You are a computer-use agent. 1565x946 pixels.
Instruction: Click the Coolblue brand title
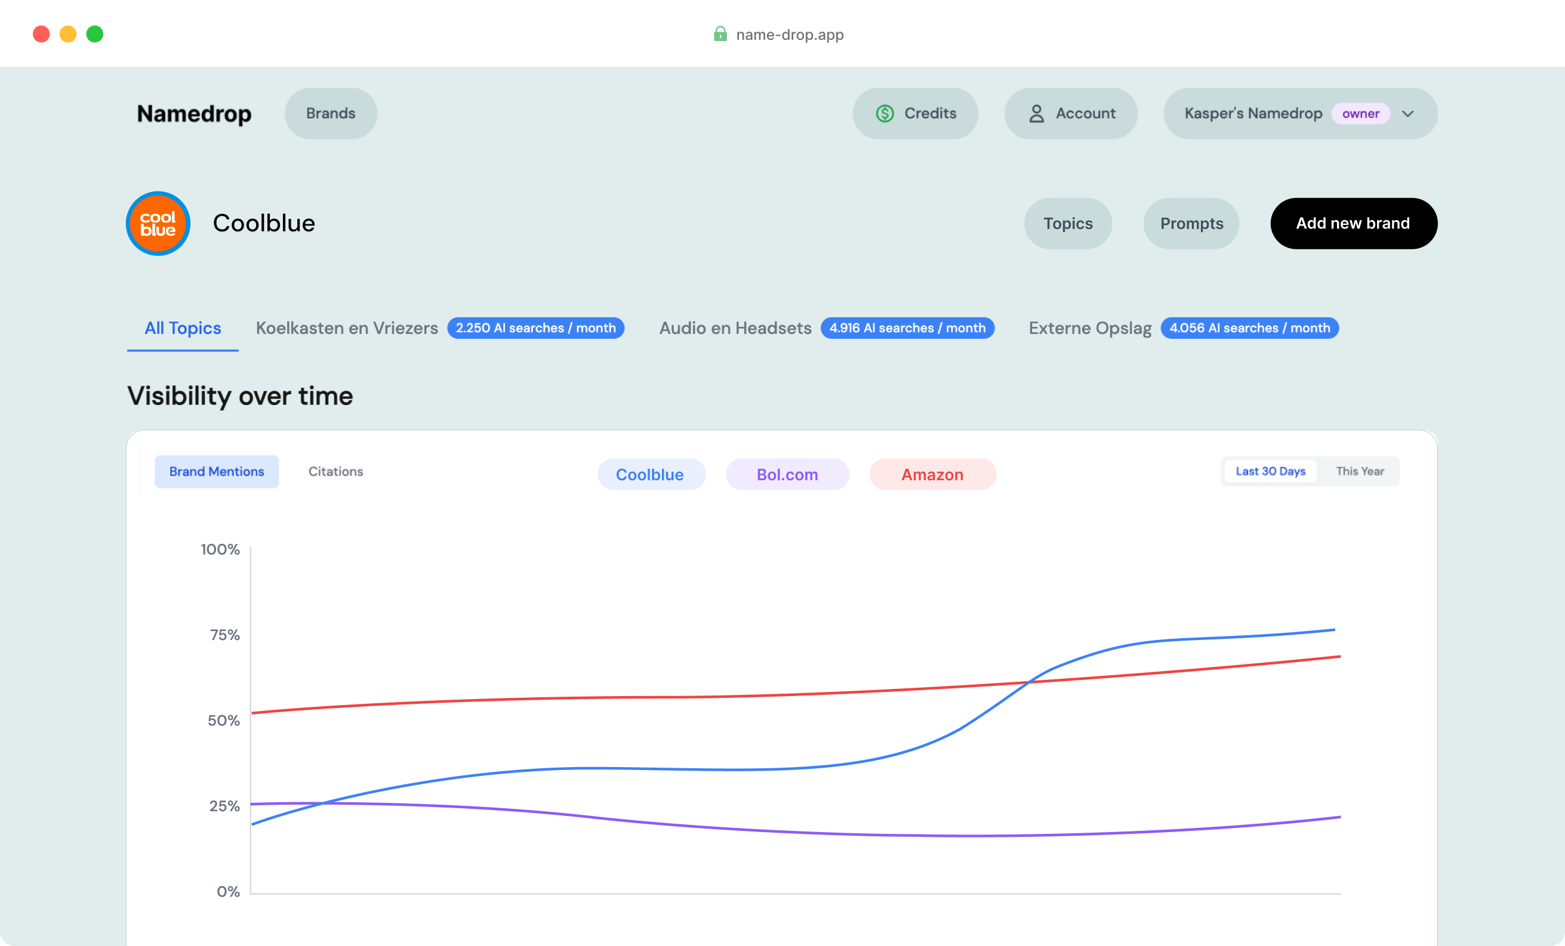pyautogui.click(x=264, y=224)
